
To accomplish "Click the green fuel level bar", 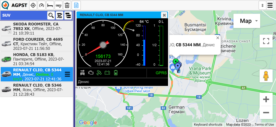I will (x=161, y=46).
